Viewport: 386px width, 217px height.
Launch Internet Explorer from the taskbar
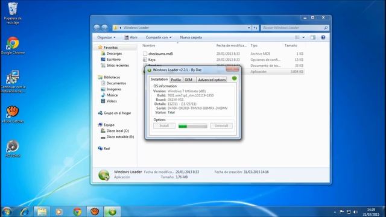(24, 212)
